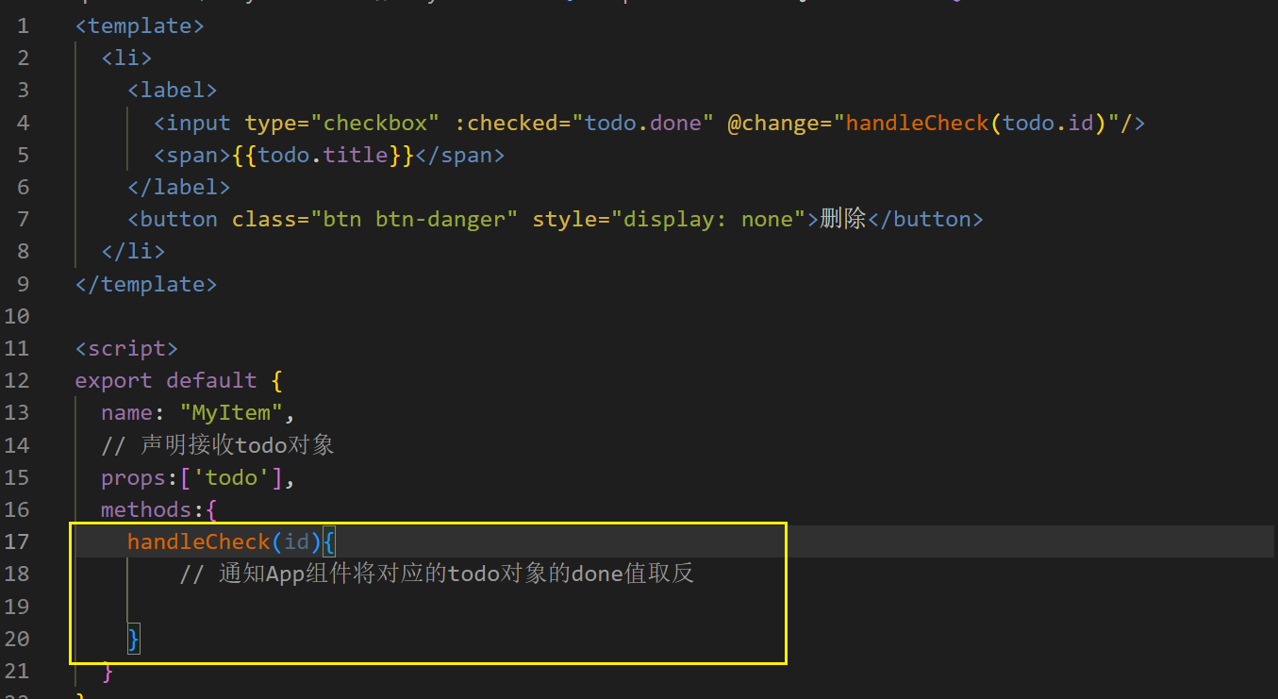Click 'handleCheck' method definition on line 17
The height and width of the screenshot is (699, 1278).
[x=199, y=541]
